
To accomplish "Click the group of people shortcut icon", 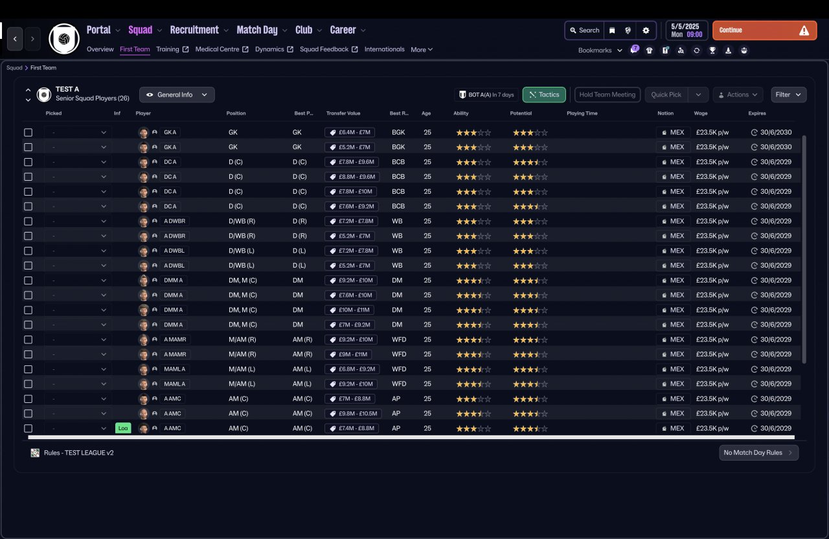I will [744, 50].
